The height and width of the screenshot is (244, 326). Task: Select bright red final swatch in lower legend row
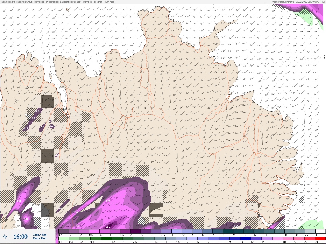pos(320,238)
